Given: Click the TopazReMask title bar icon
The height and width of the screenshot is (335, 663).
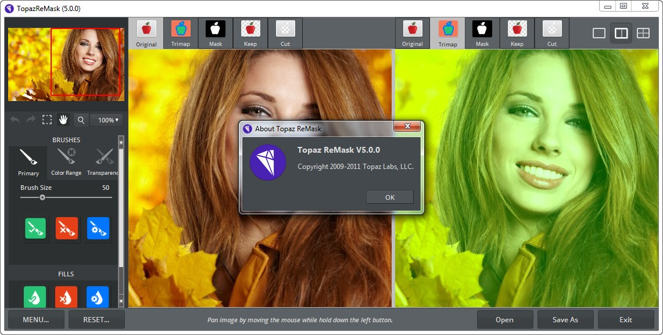Looking at the screenshot, I should pyautogui.click(x=9, y=9).
